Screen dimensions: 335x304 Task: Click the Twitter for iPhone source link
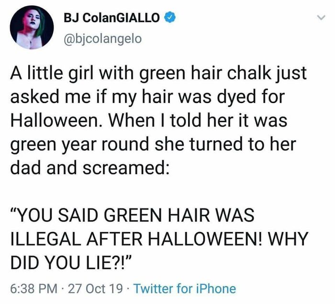185,288
